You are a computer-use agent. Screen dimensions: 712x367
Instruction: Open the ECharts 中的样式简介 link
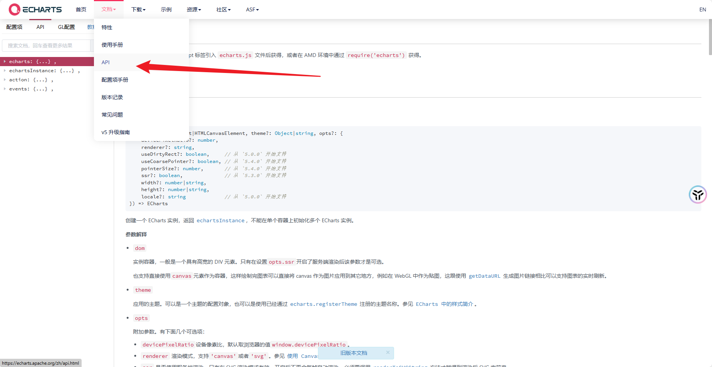coord(444,304)
